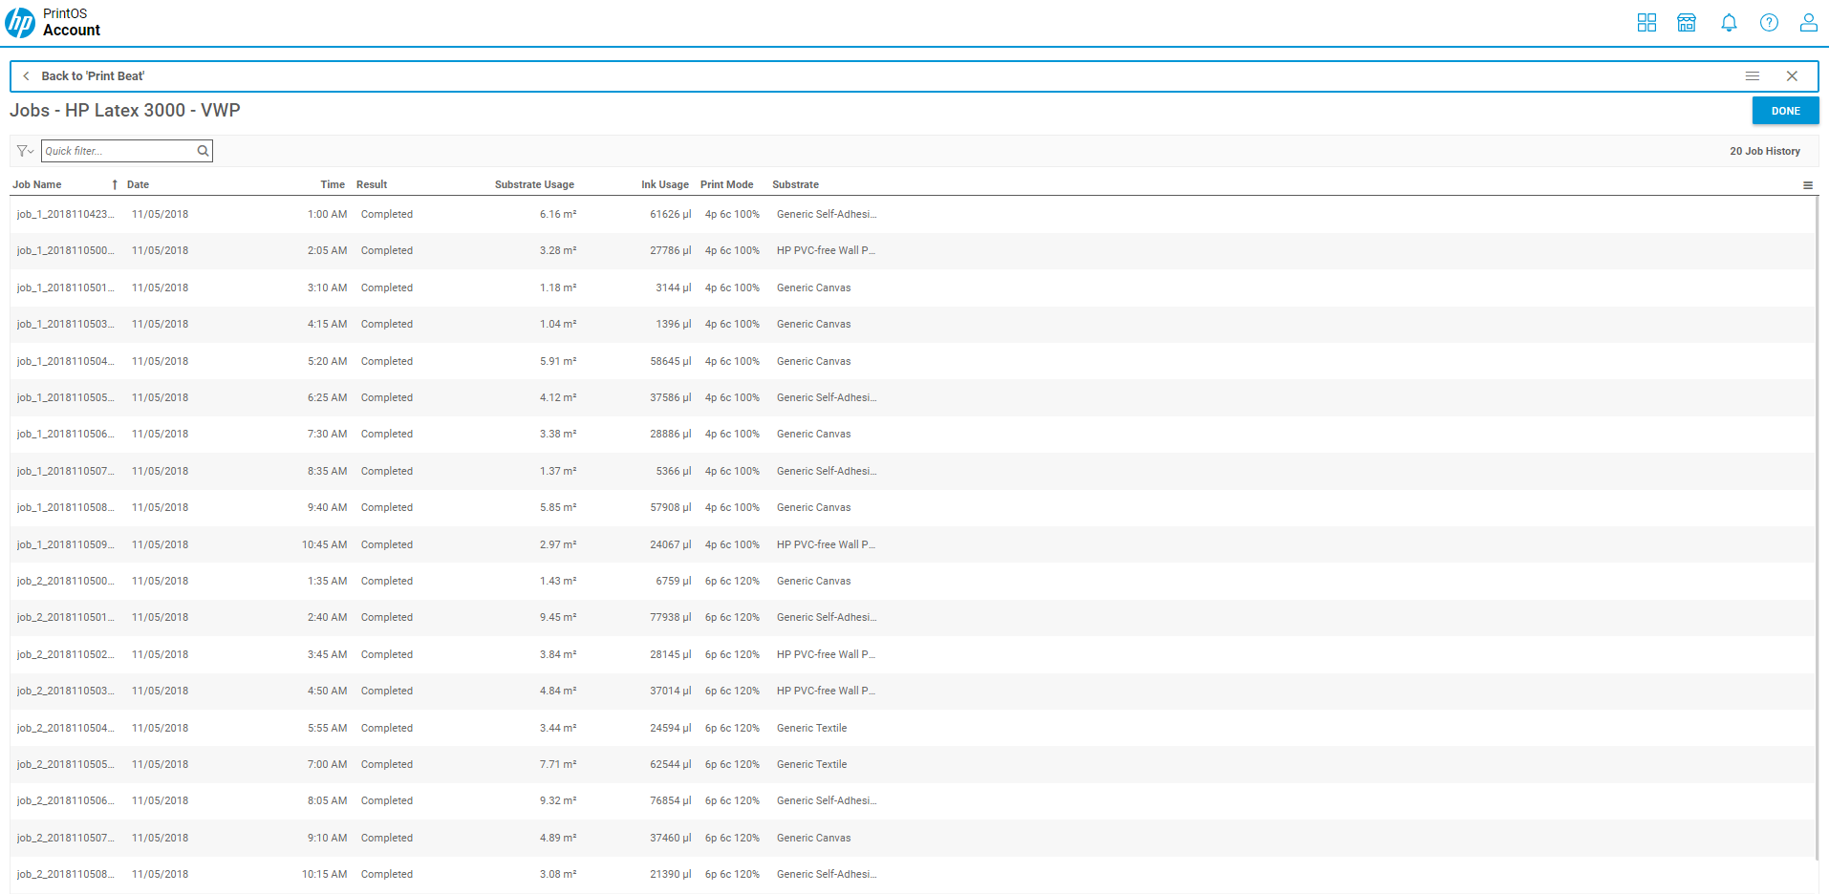Click ink usage value 62544 µl
Screen dimensions: 1829x894
[x=671, y=765]
